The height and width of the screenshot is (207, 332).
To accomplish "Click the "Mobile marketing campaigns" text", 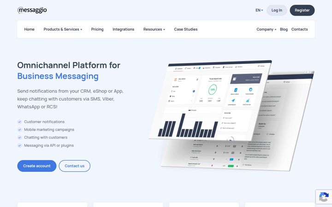I will [x=49, y=130].
